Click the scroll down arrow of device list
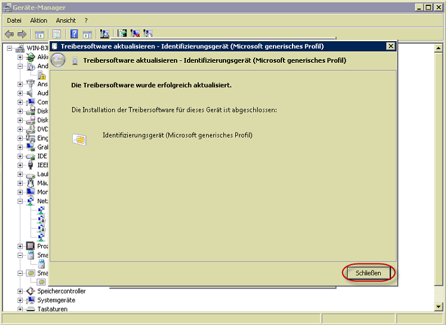Image resolution: width=446 pixels, height=325 pixels. (439, 306)
